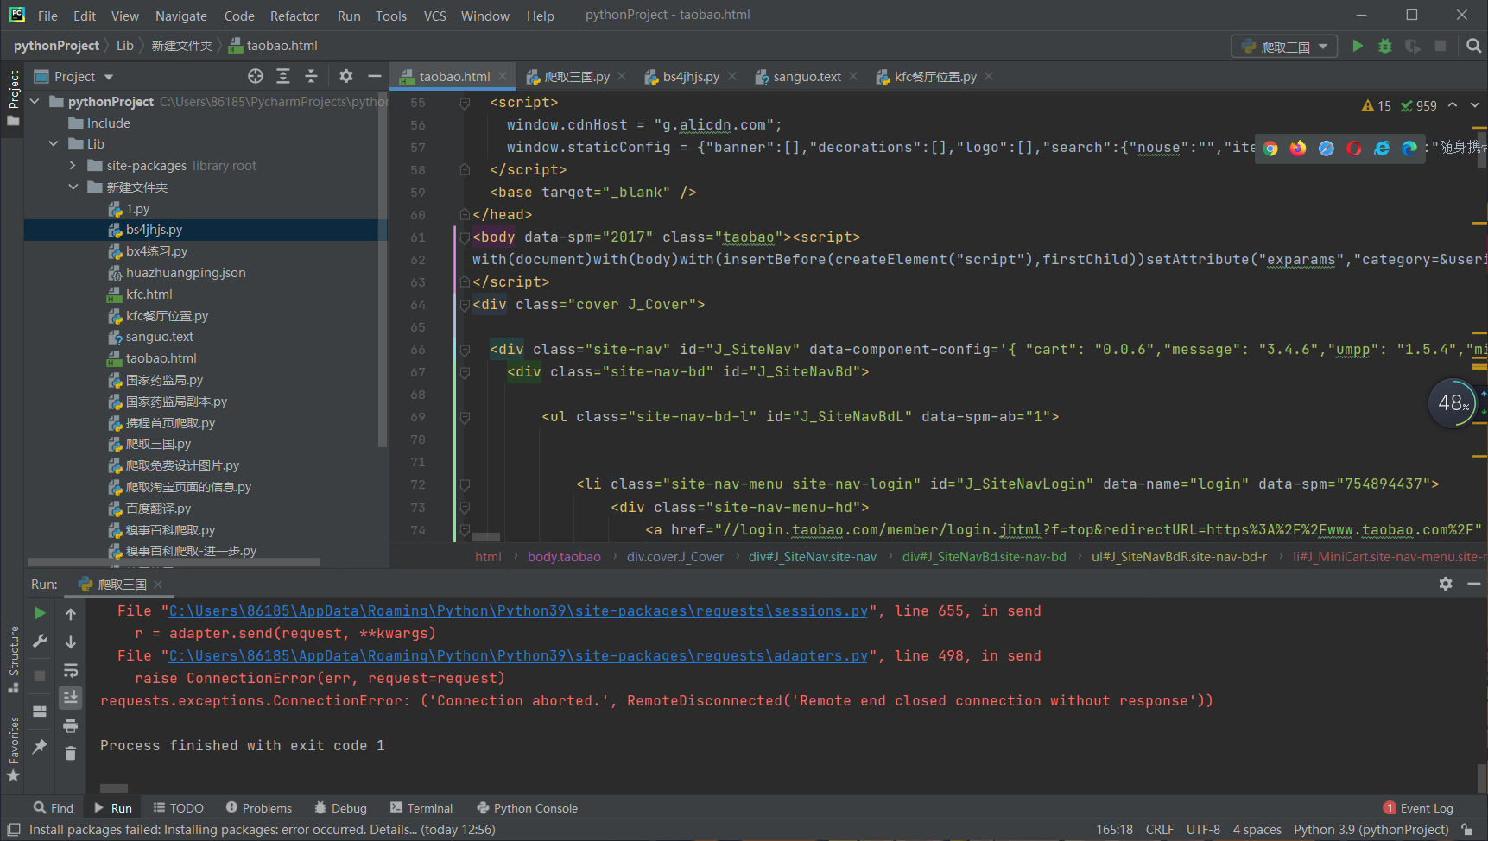1488x841 pixels.
Task: Open the Problems tool window
Action: (259, 808)
